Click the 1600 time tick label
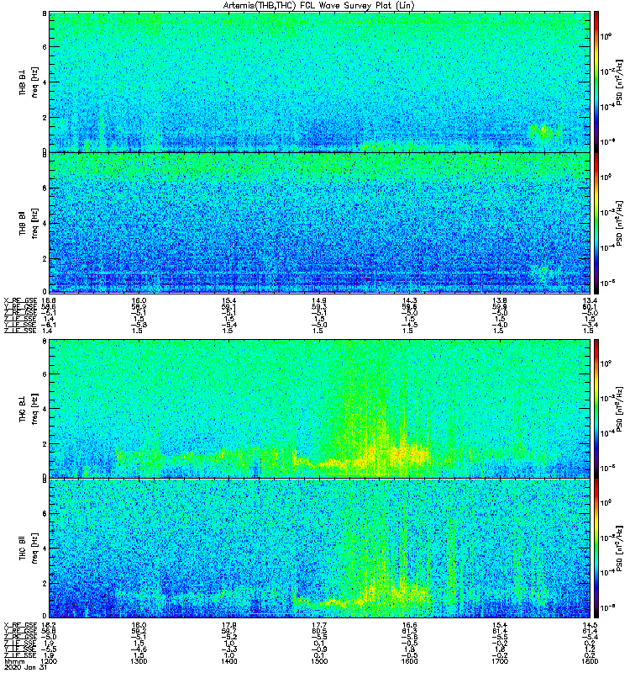 [410, 661]
